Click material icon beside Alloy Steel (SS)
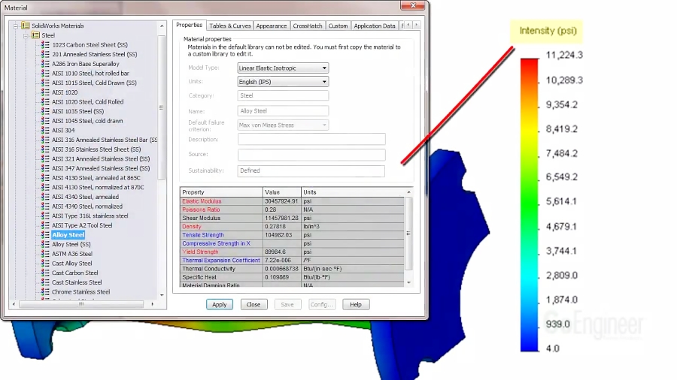 (x=45, y=244)
